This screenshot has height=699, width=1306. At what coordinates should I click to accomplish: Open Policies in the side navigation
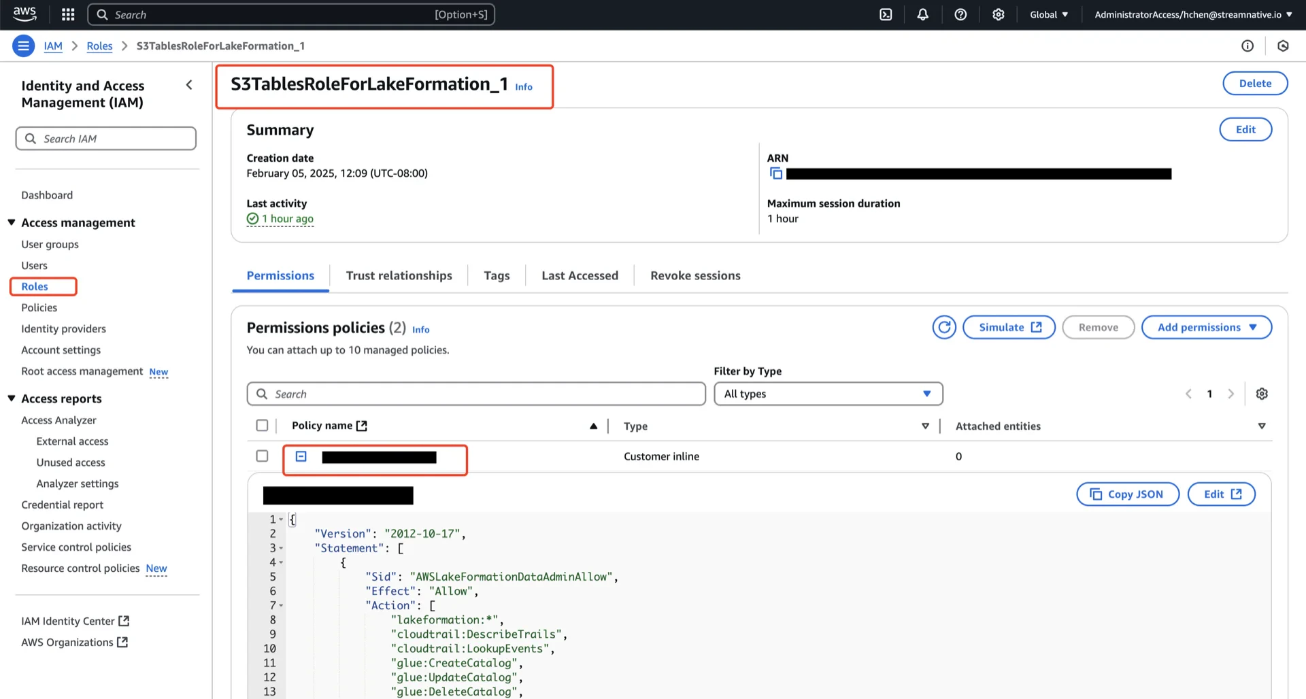39,307
